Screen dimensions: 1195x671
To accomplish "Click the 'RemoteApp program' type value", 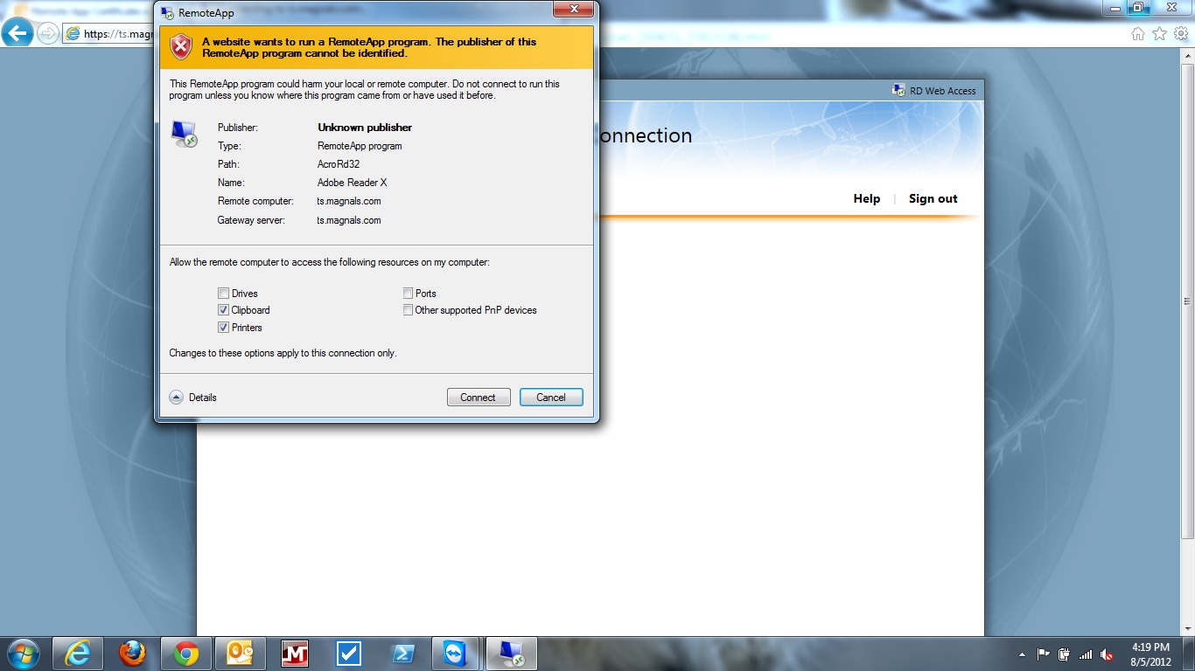I will pos(360,146).
